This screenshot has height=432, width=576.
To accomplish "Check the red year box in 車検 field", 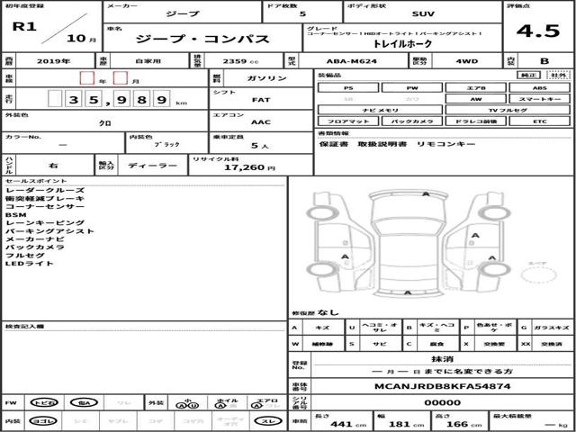I will tap(87, 78).
